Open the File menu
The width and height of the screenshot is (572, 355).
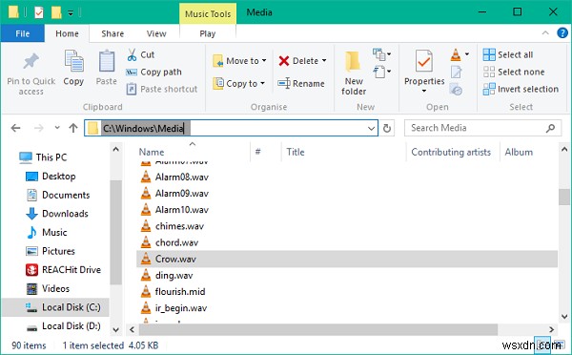click(23, 33)
